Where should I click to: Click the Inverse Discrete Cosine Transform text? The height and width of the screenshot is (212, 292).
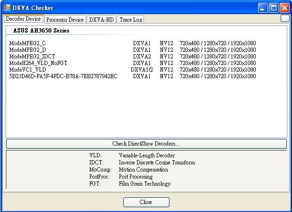(157, 163)
